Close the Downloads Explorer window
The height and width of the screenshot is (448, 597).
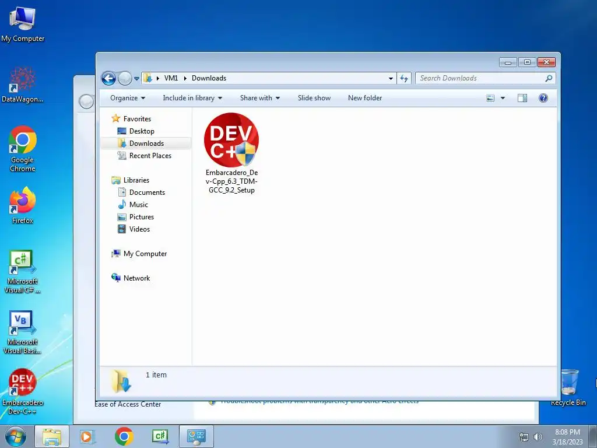(546, 62)
